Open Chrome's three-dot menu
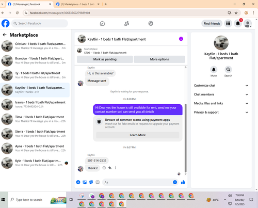This screenshot has height=208, width=258. 253,13
